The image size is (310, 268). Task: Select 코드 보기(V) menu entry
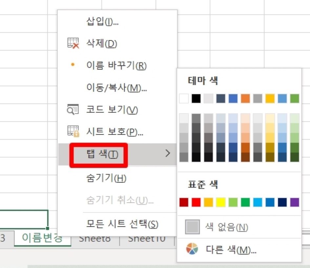(117, 109)
